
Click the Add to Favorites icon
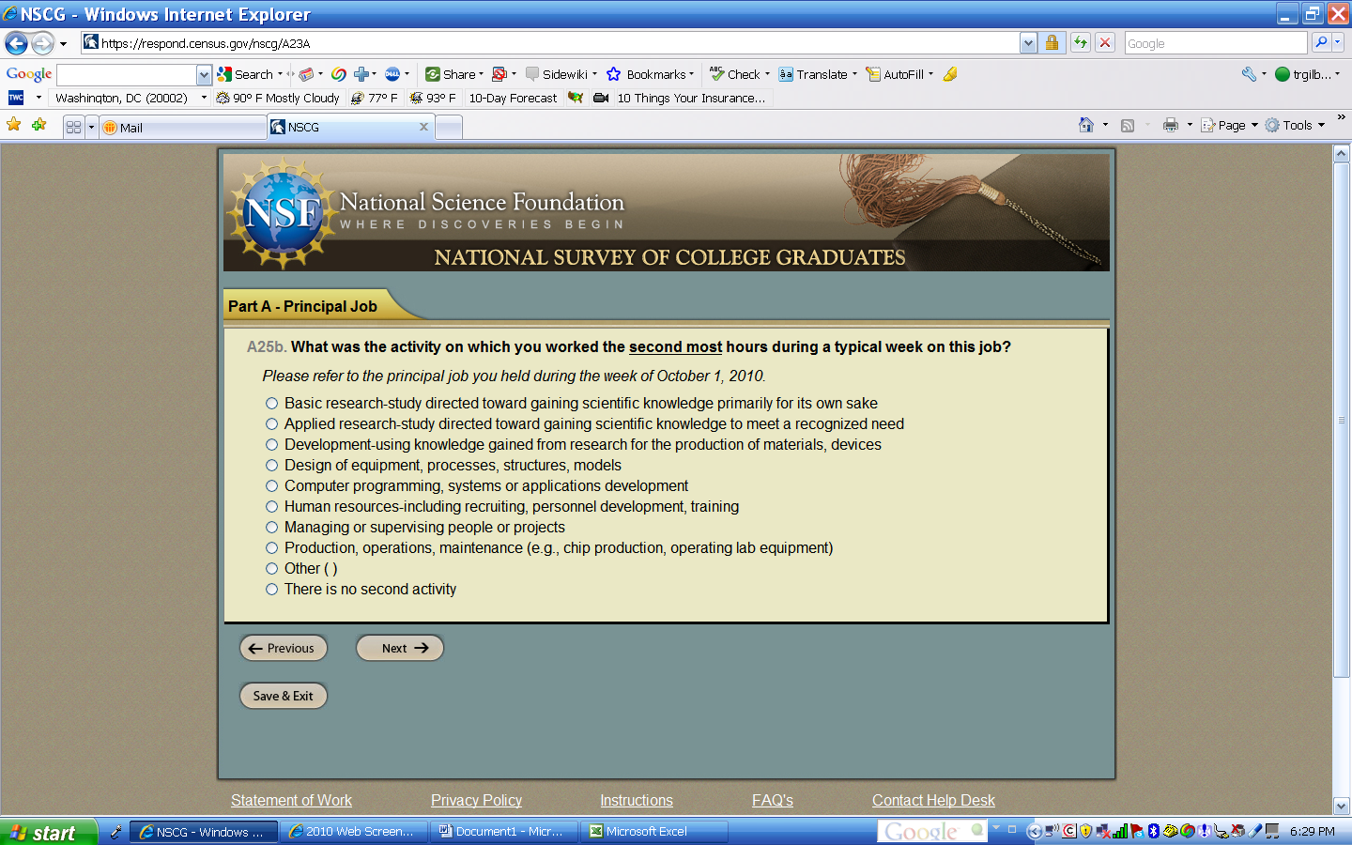38,125
